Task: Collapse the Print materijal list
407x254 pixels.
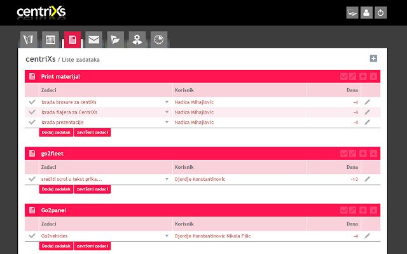Action: pyautogui.click(x=373, y=76)
